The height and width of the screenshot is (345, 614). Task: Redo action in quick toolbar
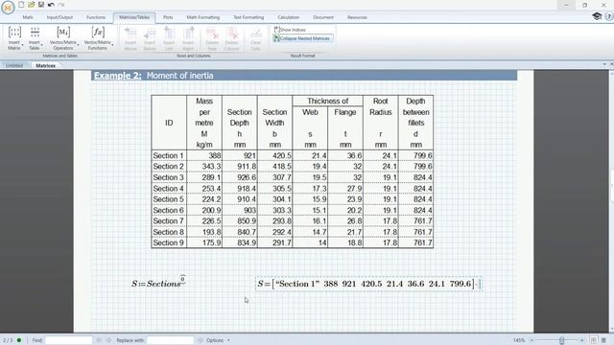(x=61, y=5)
